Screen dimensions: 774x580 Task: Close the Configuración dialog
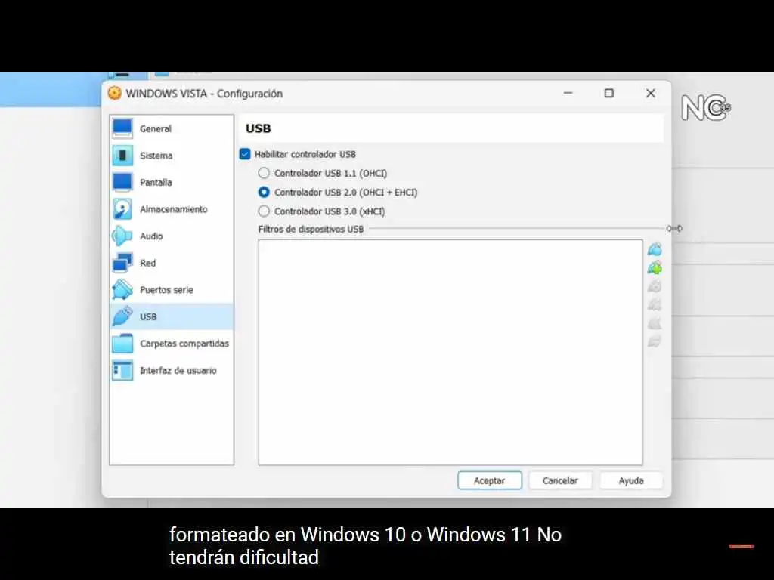click(651, 93)
